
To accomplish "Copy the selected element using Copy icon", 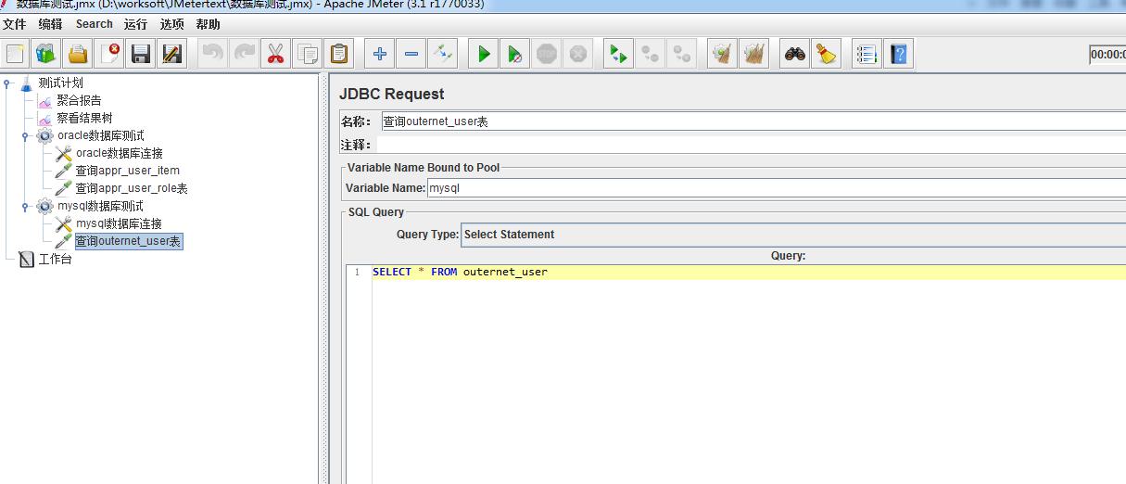I will click(x=308, y=54).
